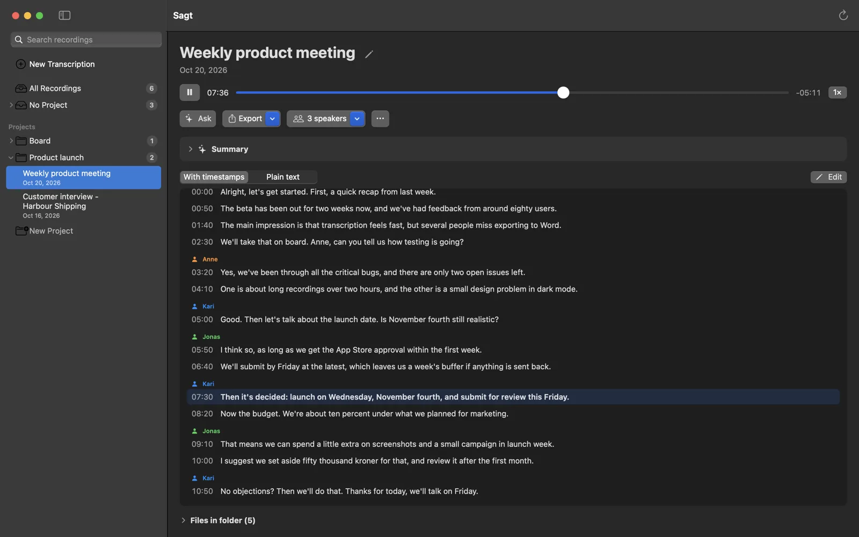This screenshot has width=859, height=537.
Task: Jump to 04:10 timestamp
Action: 202,289
